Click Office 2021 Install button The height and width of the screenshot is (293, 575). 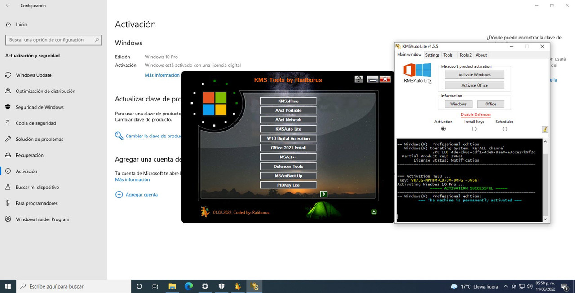coord(288,148)
